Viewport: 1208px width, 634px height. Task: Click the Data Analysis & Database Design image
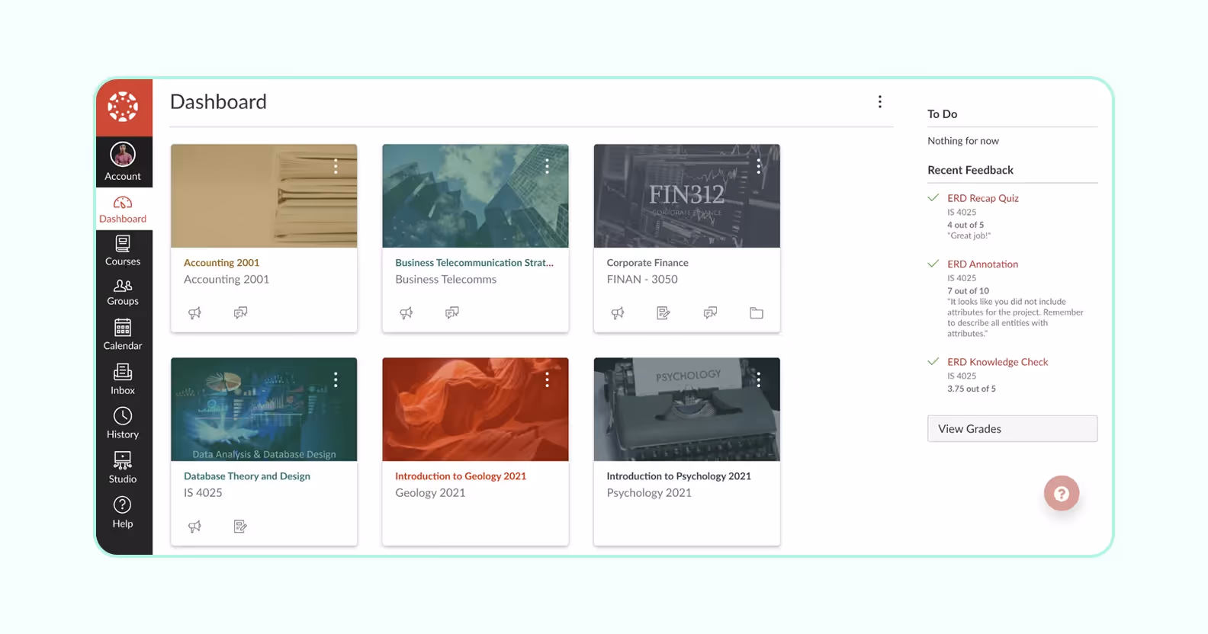(264, 409)
